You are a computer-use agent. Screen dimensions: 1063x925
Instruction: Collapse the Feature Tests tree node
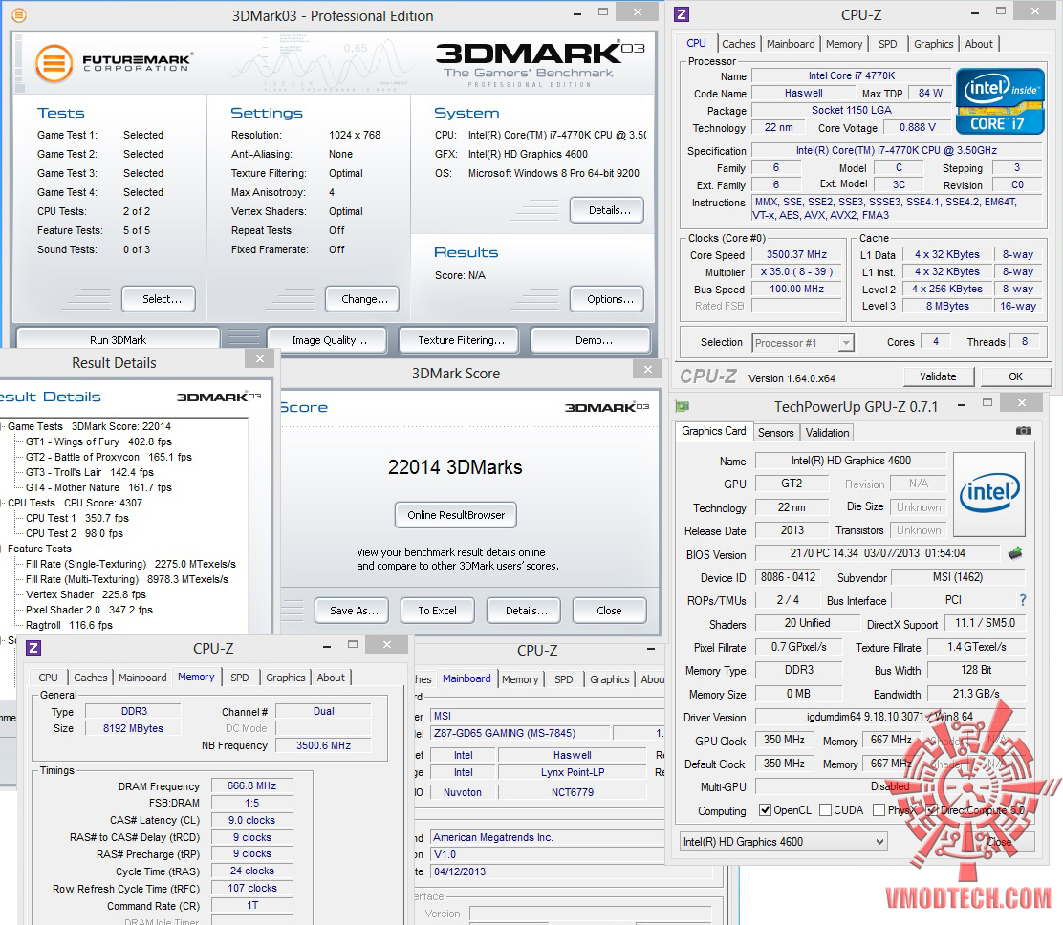(3, 549)
